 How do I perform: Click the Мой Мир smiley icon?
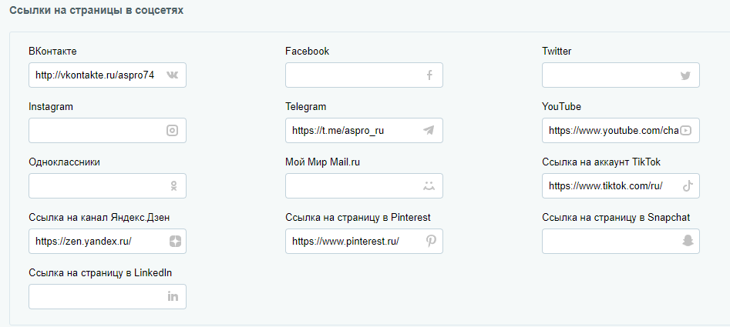pyautogui.click(x=429, y=185)
